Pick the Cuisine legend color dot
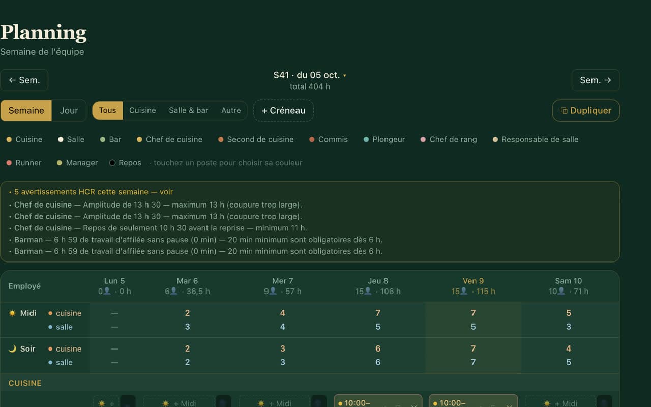Screen dimensions: 651x407 pos(9,139)
